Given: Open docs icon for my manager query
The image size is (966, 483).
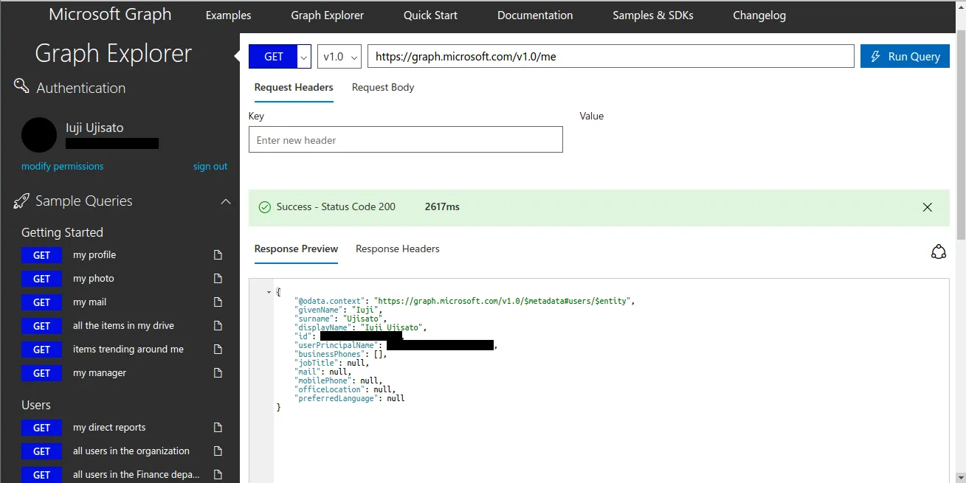Looking at the screenshot, I should point(218,373).
